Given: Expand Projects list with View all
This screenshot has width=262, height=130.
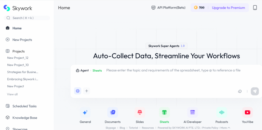Looking at the screenshot, I should pyautogui.click(x=12, y=94).
